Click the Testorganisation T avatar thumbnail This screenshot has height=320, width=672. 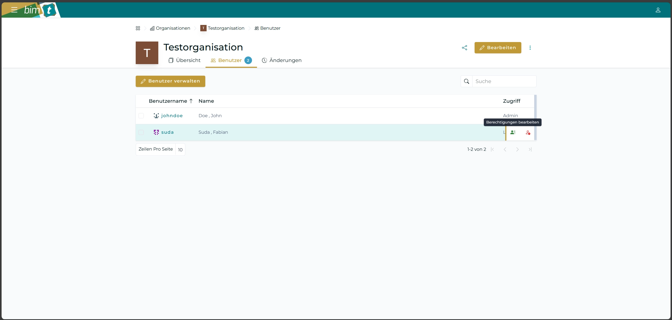pos(147,53)
